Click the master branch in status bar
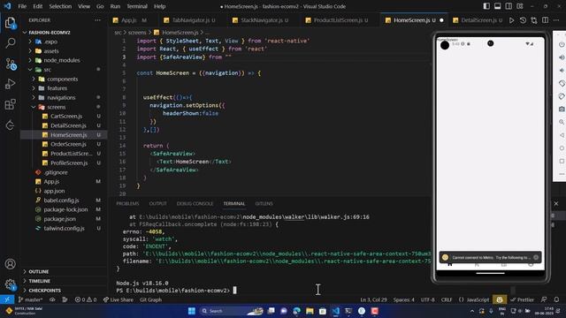Screen dimensions: 566x318 point(31,299)
